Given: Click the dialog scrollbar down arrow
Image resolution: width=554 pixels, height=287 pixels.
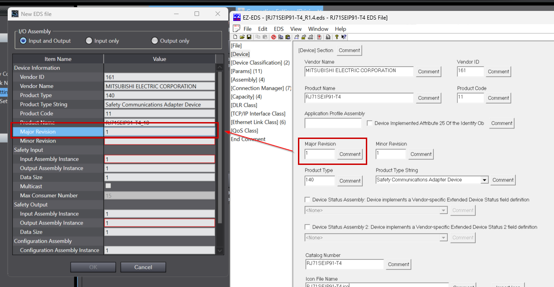Looking at the screenshot, I should 220,251.
